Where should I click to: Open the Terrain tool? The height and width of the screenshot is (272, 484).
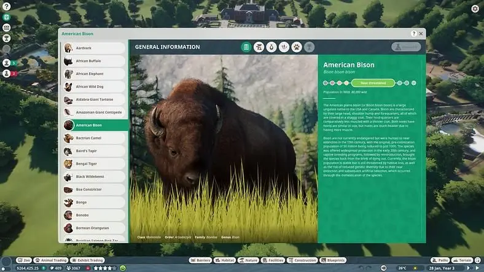(x=462, y=260)
